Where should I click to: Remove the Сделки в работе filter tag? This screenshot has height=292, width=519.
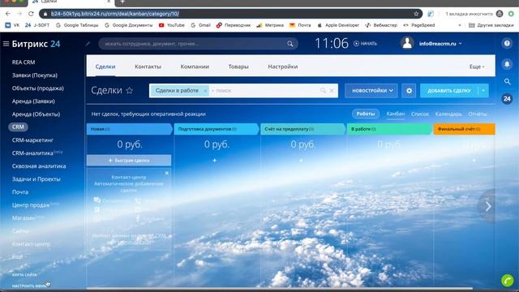tap(205, 91)
